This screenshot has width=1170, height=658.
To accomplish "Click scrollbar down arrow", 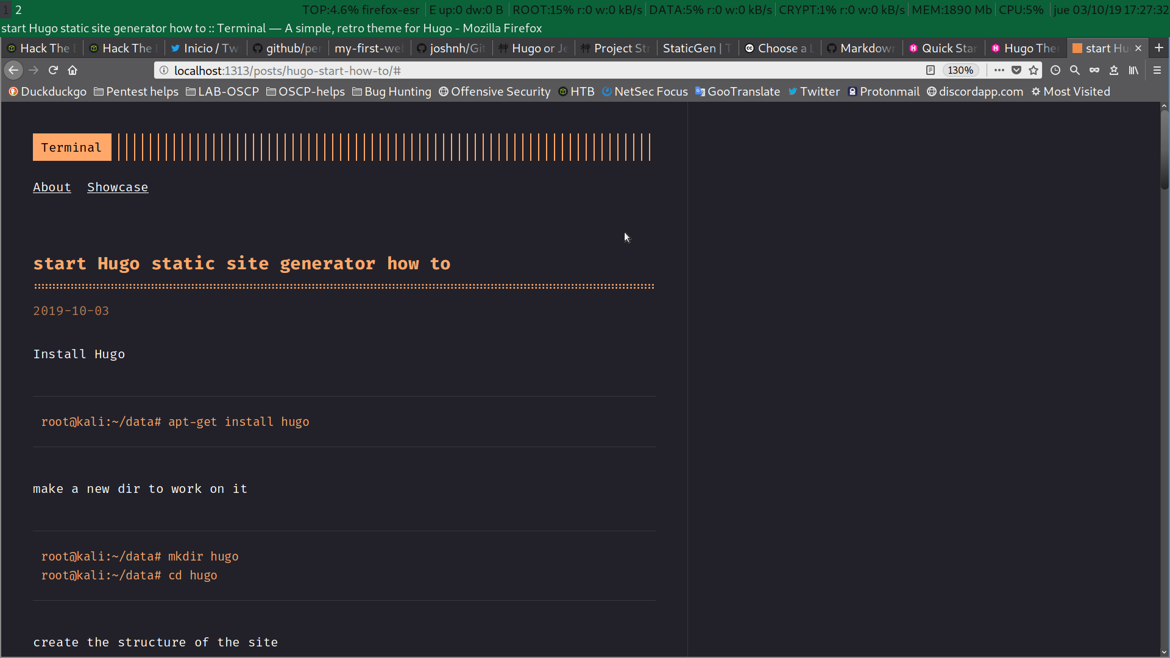I will [1164, 652].
